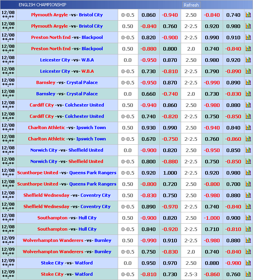Choose 0.660 odds in Barnsley 0.0 row
253x280 pixels.
148,94
